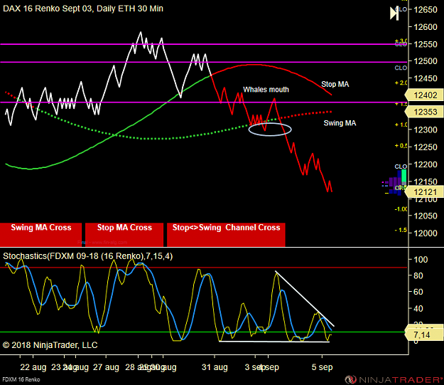
Task: Click the '22 aug' date on the time axis
Action: (x=33, y=367)
